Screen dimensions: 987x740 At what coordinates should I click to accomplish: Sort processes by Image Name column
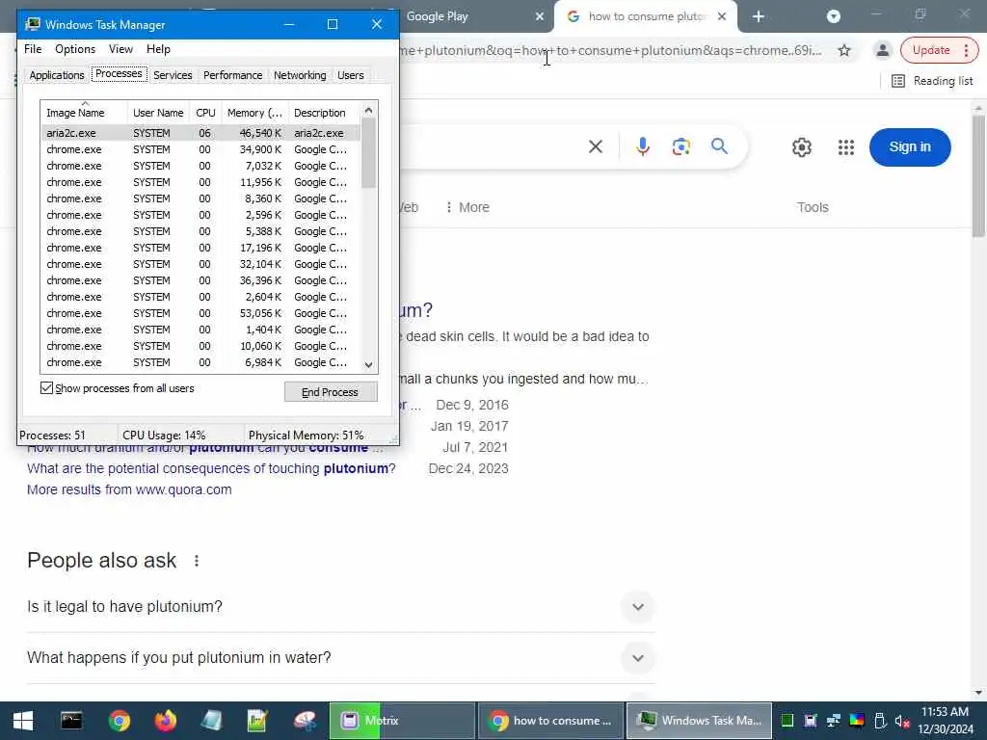coord(84,113)
